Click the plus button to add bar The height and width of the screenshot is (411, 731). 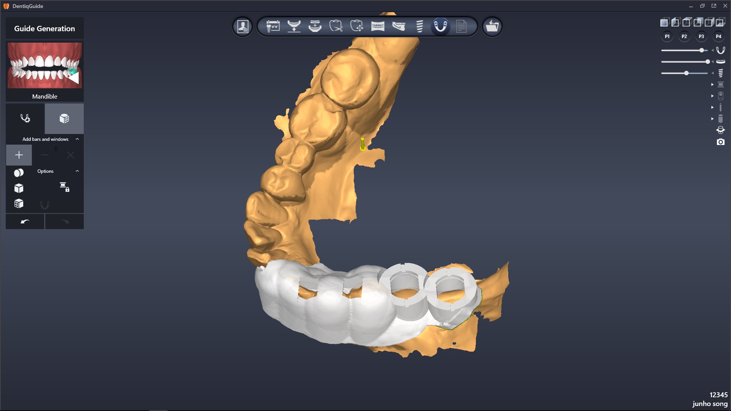[19, 155]
